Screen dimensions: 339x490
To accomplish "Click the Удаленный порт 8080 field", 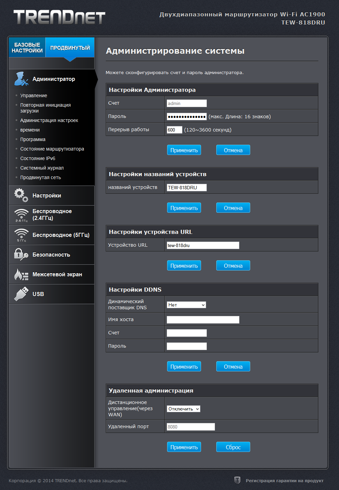I will click(191, 427).
